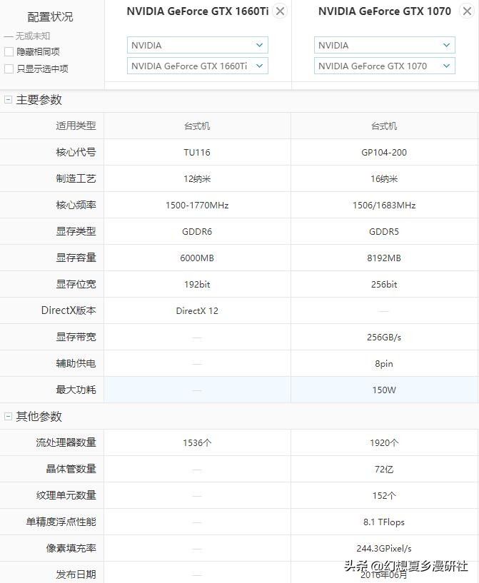Open the NVIDIA GeForce GTX 1660Ti model dropdown
Screen dimensions: 479x583
point(198,66)
